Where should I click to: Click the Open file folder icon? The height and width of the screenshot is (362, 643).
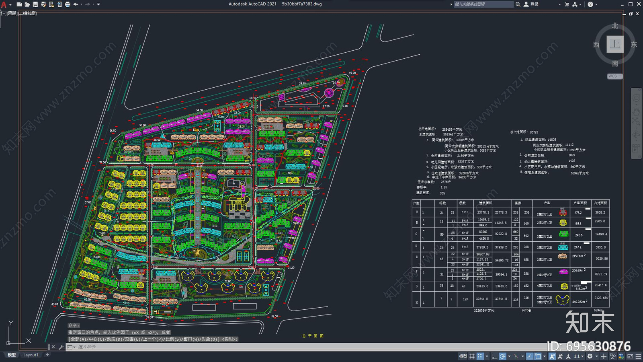point(27,4)
